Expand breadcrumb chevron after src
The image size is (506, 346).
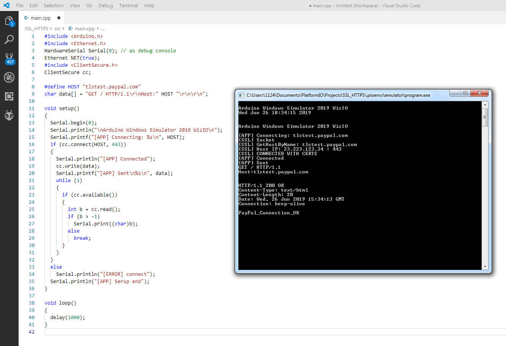63,28
